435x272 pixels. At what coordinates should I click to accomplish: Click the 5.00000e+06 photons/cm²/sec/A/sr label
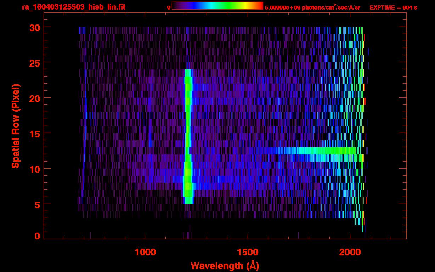tap(312, 7)
